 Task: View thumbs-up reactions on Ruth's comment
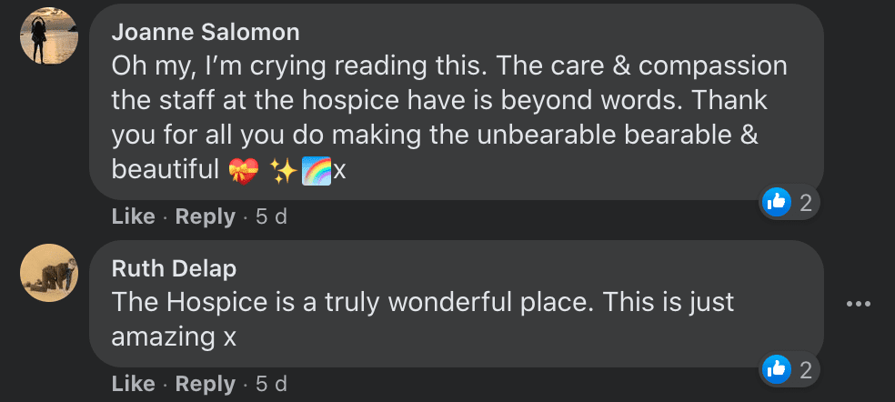(x=776, y=369)
